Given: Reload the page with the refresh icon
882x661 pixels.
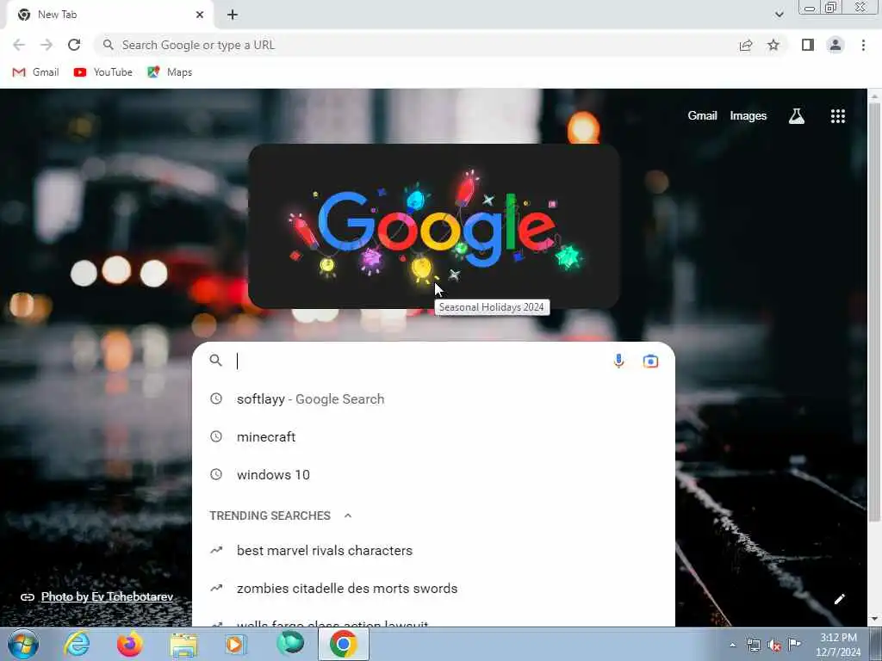Looking at the screenshot, I should tap(74, 45).
